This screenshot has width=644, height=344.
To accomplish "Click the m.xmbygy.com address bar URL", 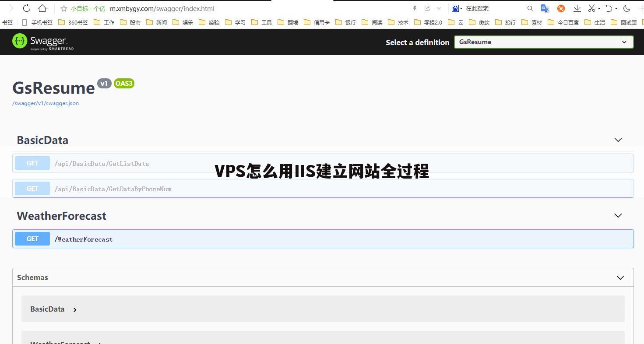I will [x=162, y=8].
